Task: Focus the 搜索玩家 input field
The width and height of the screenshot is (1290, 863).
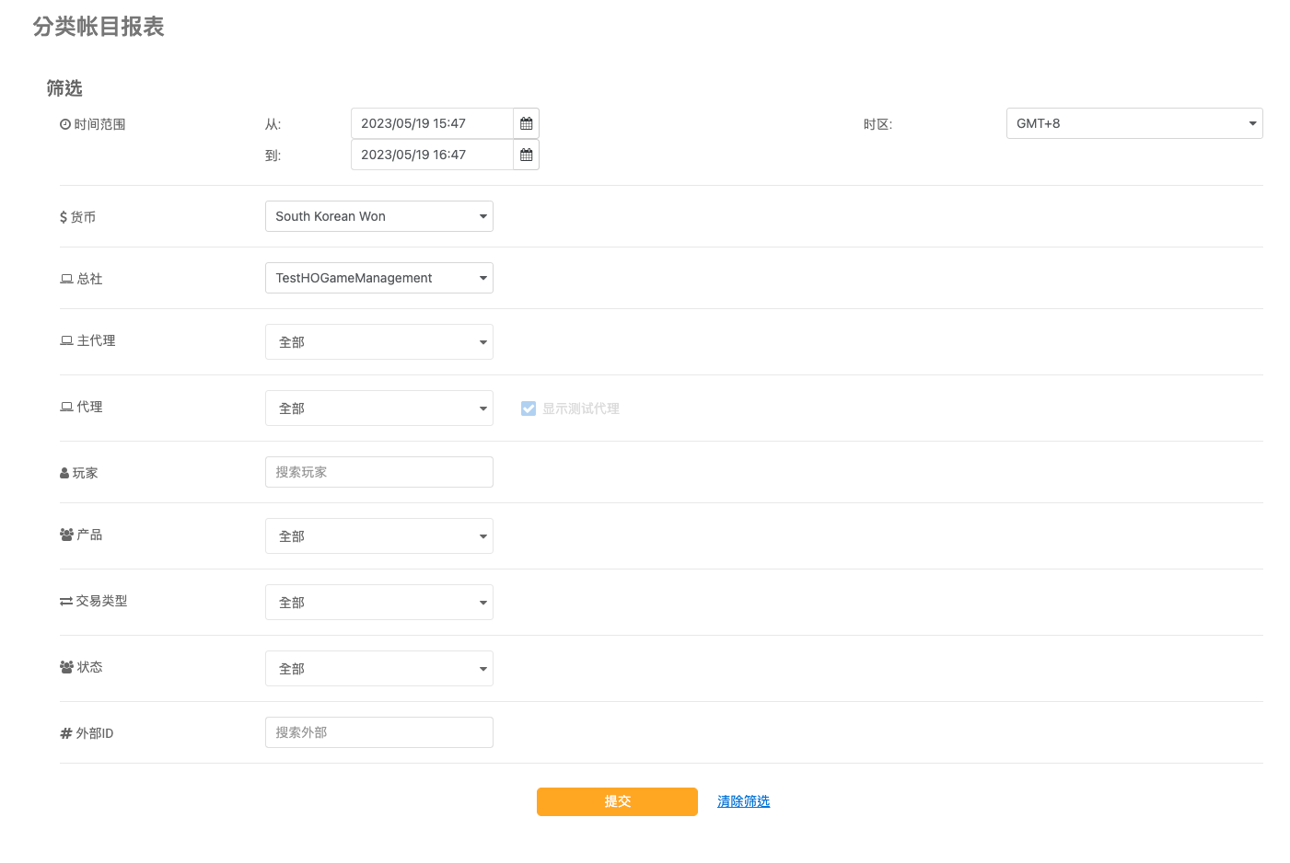Action: click(378, 472)
